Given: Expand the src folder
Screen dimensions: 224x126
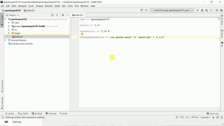Looking at the screenshot, I should pyautogui.click(x=9, y=29).
